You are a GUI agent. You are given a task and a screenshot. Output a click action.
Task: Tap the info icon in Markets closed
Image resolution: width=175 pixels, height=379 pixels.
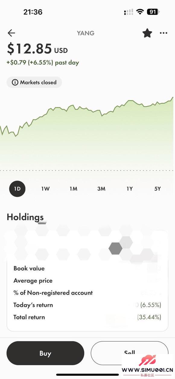tap(15, 82)
